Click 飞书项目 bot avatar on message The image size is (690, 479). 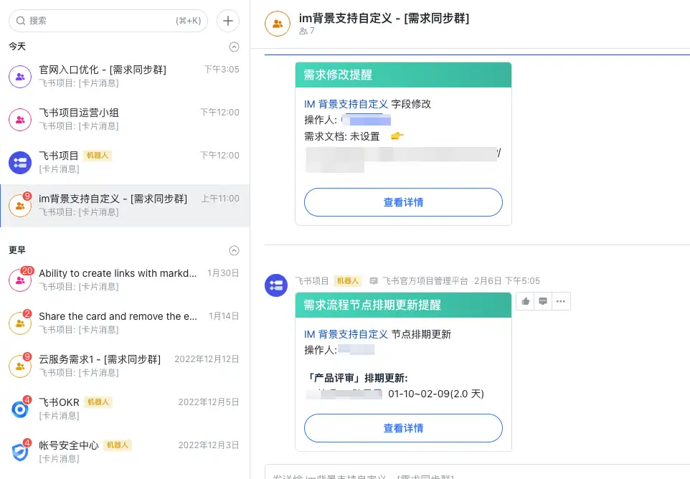276,285
